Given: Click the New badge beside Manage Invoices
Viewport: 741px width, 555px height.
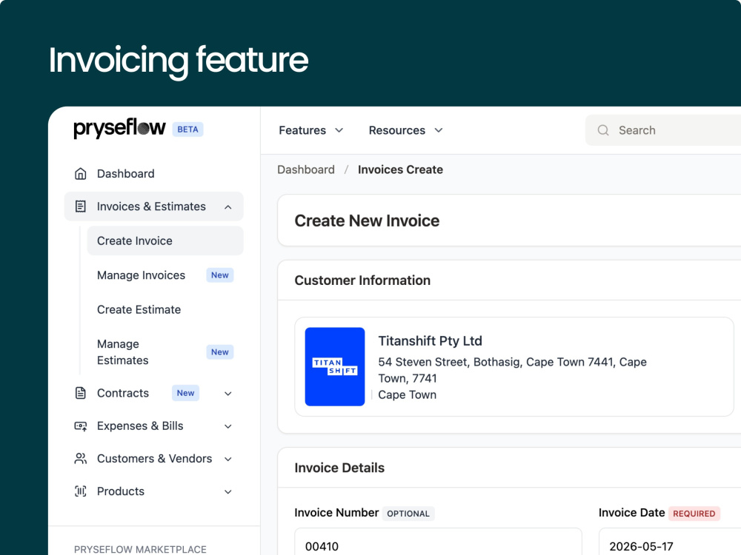Looking at the screenshot, I should click(x=220, y=275).
